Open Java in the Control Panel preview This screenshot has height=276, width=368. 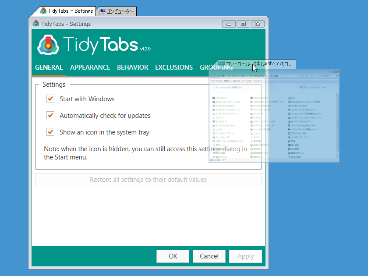[x=292, y=98]
